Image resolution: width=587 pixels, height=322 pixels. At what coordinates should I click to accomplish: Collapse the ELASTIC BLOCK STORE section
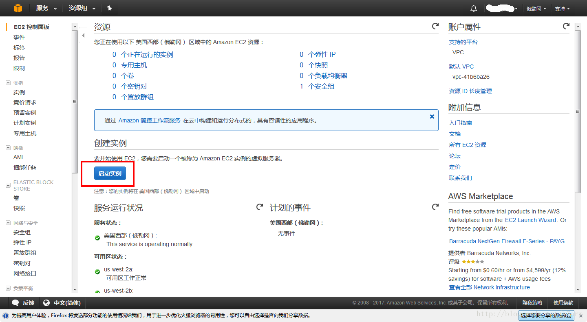coord(8,185)
